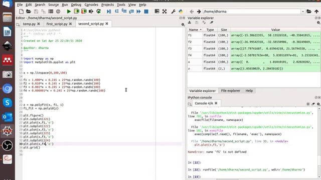Screen dimensions: 321x180
Task: Maximize the current pane
Action: (157, 11)
